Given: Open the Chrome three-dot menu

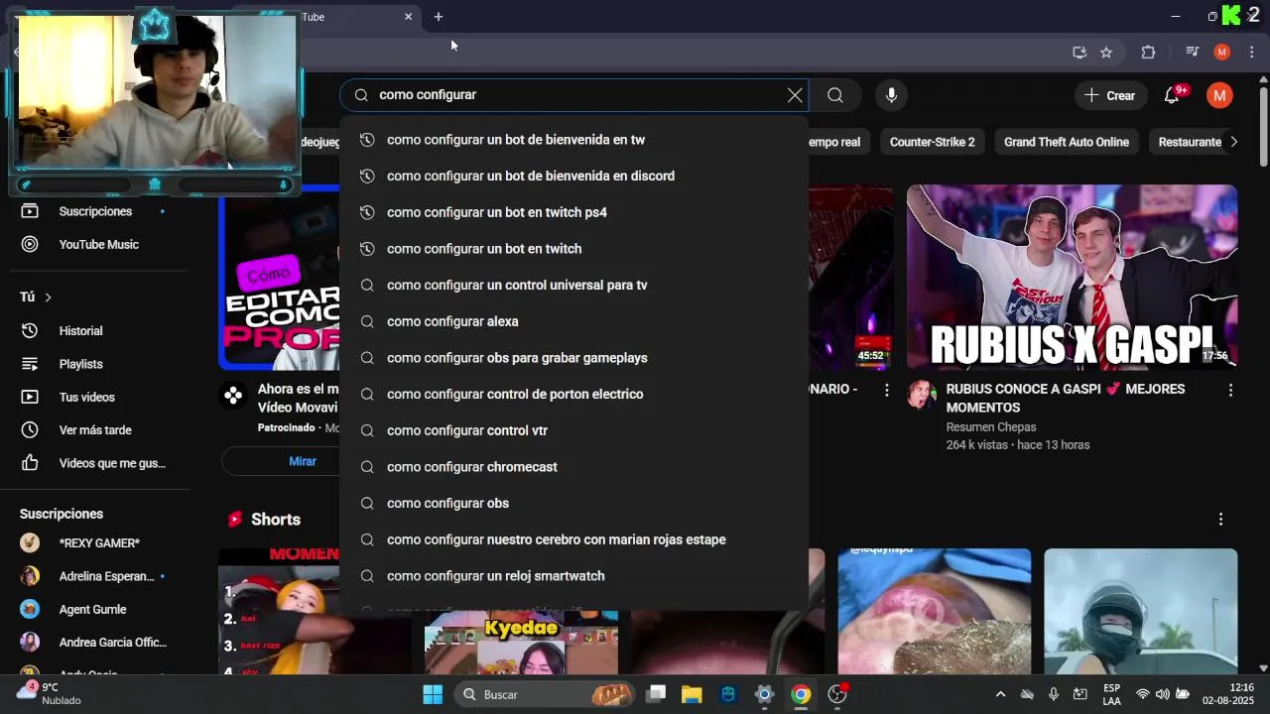Looking at the screenshot, I should (x=1252, y=53).
